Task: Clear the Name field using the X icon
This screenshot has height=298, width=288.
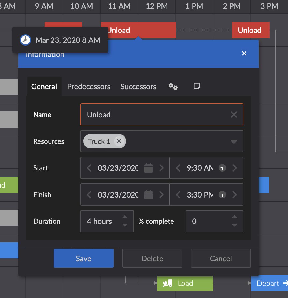Action: pyautogui.click(x=234, y=114)
